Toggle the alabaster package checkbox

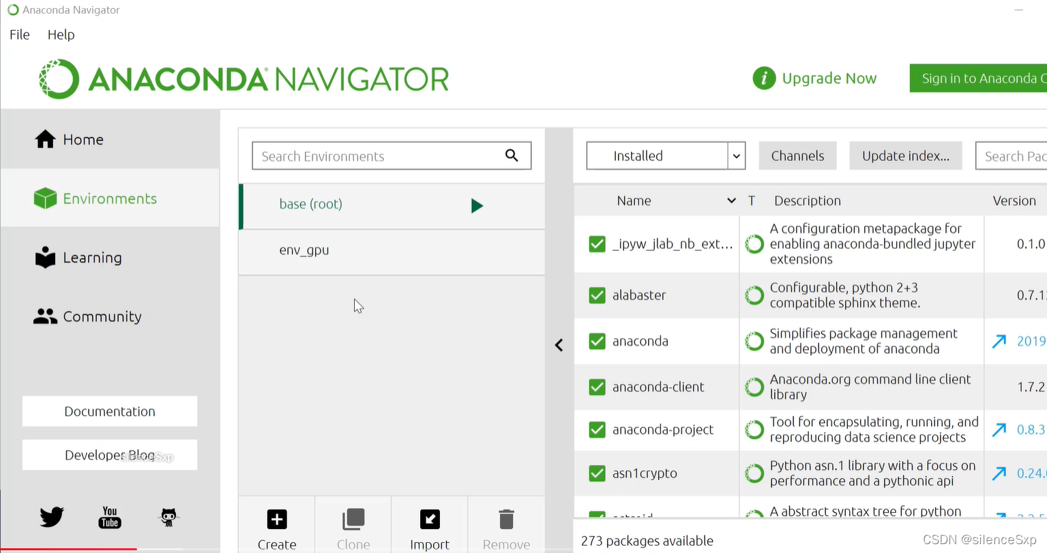pyautogui.click(x=597, y=295)
